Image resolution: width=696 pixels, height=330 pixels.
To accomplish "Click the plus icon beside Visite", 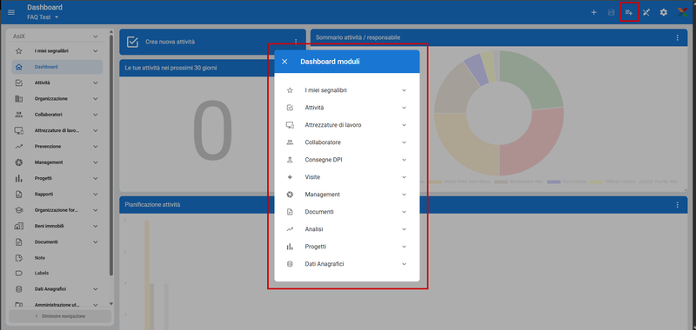I will point(290,177).
